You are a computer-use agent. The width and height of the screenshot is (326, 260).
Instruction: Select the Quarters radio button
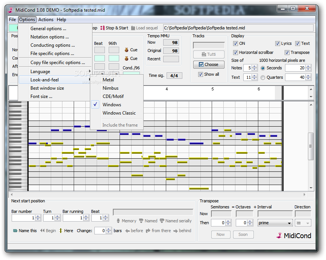[263, 78]
